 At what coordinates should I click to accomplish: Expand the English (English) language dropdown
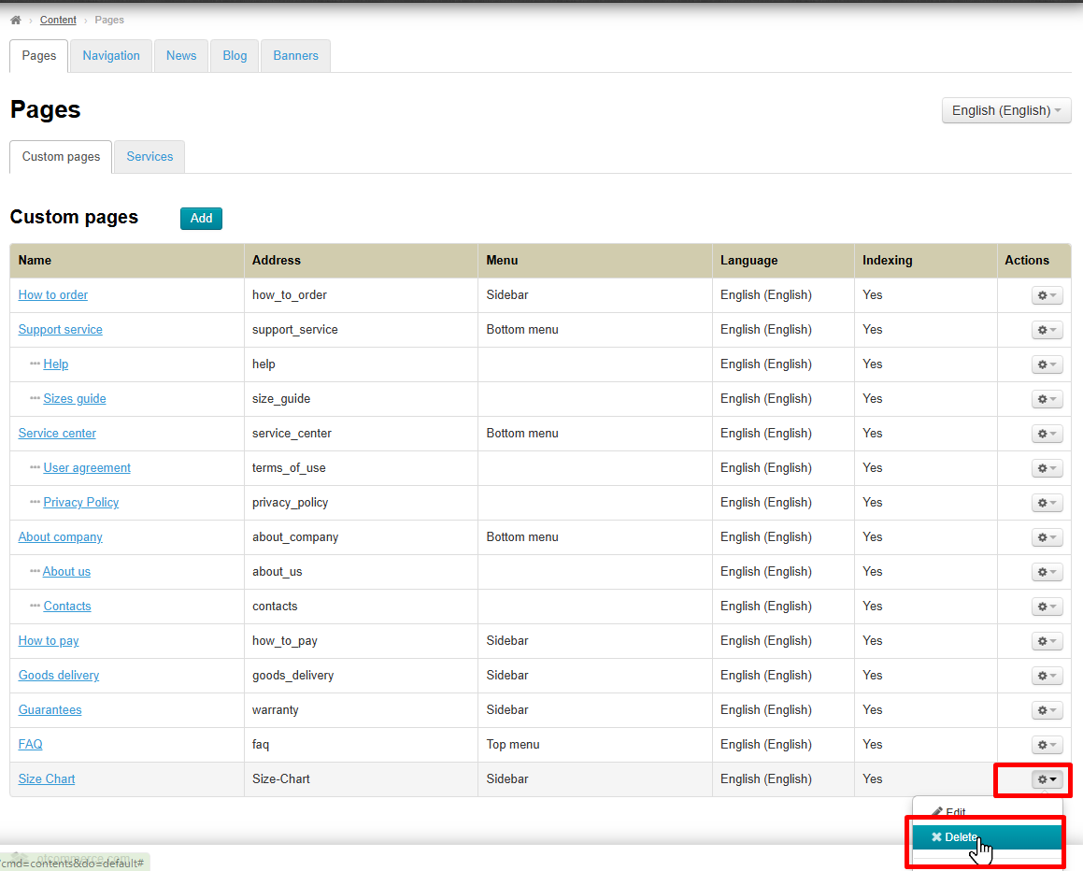pos(1005,110)
